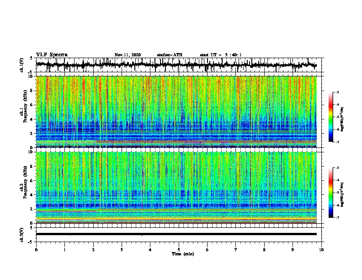Viewport: 362px width, 280px height.
Task: Click the "-3" label on ch.1 color bar
Action: [337, 92]
